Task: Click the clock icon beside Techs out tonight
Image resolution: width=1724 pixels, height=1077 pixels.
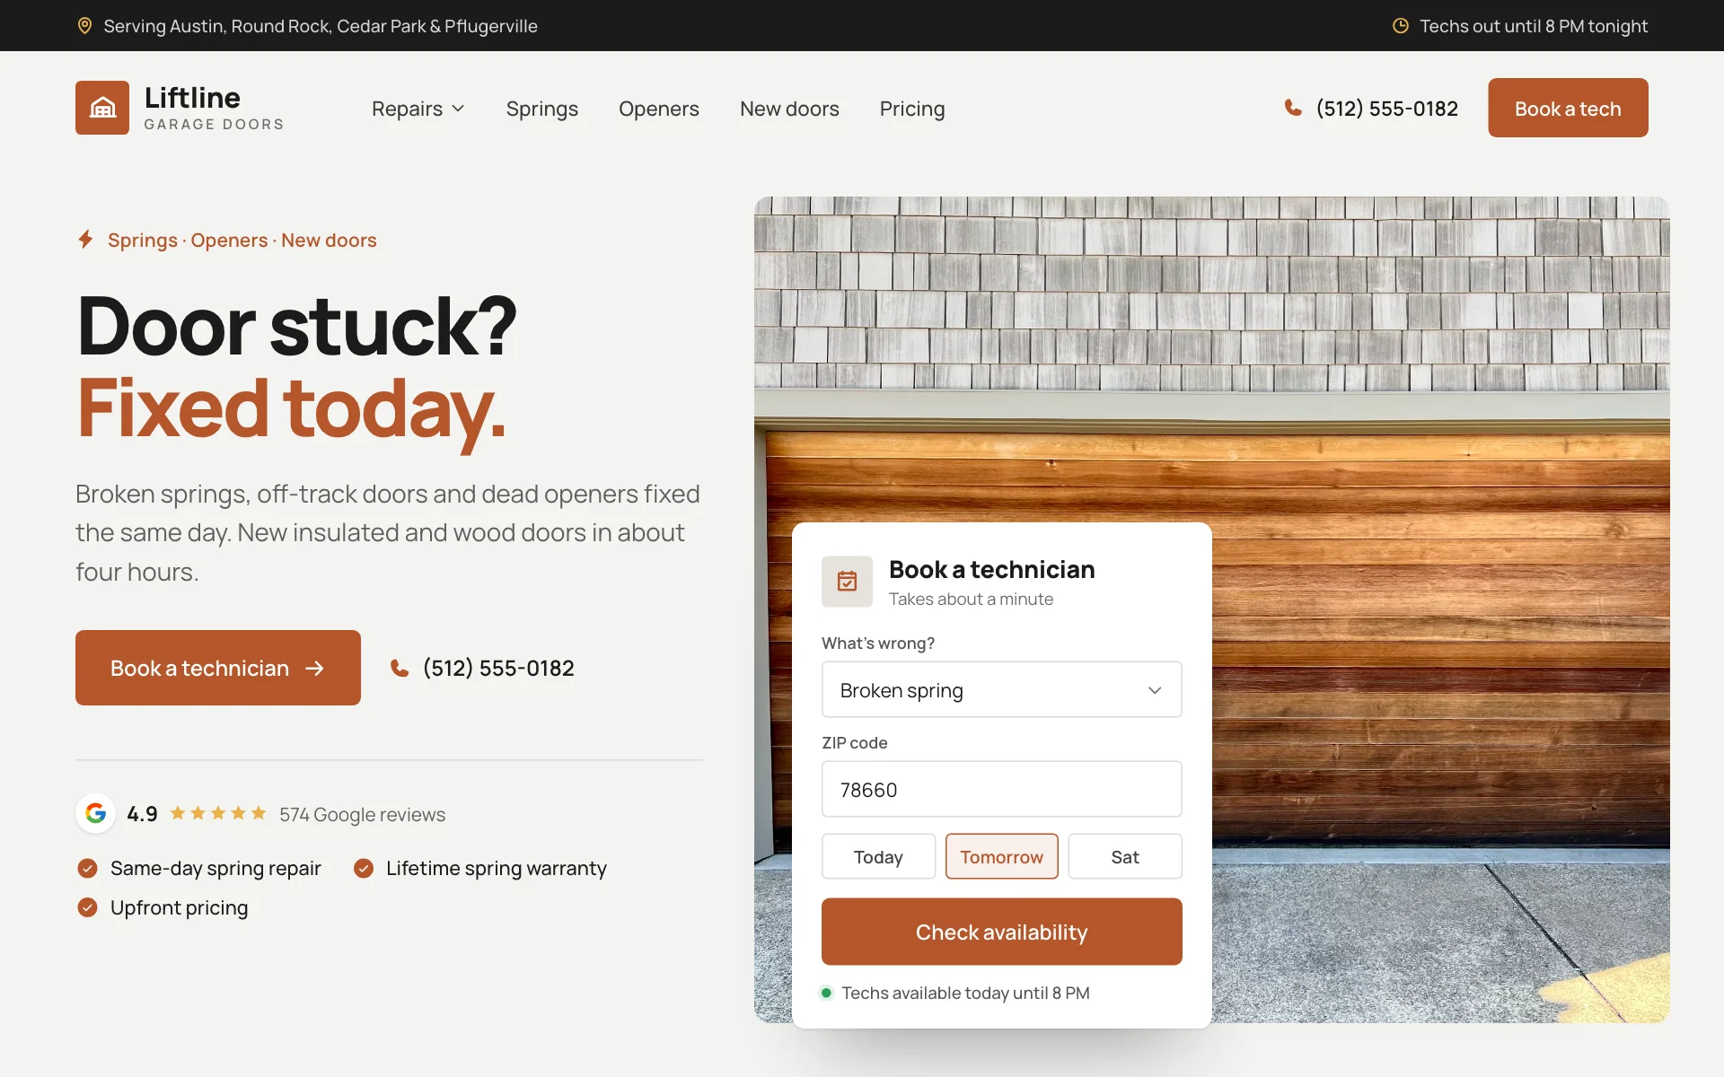Action: pos(1400,26)
